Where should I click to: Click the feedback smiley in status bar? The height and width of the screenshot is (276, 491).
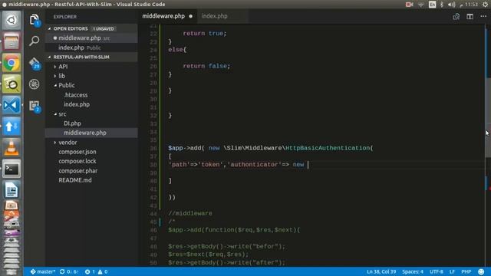click(x=481, y=271)
